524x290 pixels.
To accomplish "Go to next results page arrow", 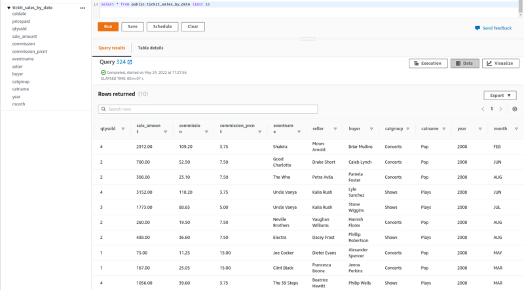I will click(500, 109).
